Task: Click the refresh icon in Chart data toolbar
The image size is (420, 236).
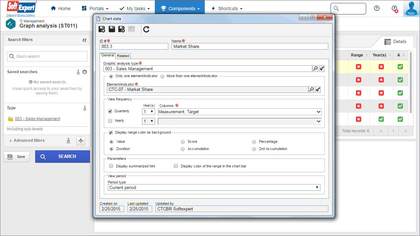Action: pos(146,29)
